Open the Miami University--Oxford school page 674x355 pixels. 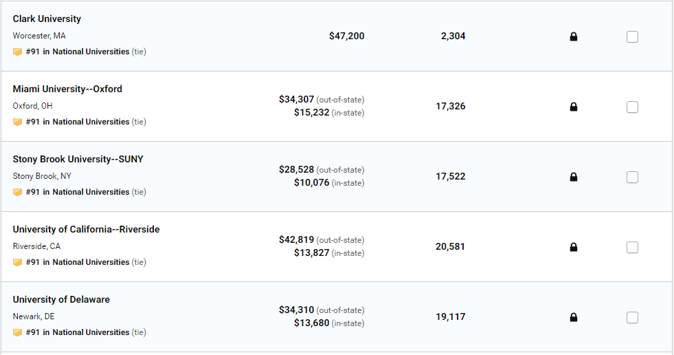(67, 89)
